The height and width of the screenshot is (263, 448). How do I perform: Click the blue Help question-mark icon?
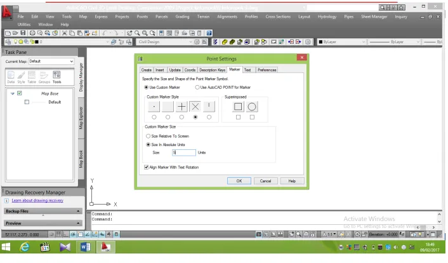[x=209, y=33]
